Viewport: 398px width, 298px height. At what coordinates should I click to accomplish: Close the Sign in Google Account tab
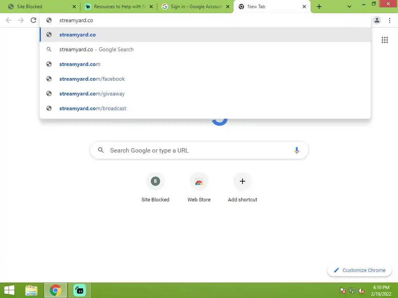228,7
